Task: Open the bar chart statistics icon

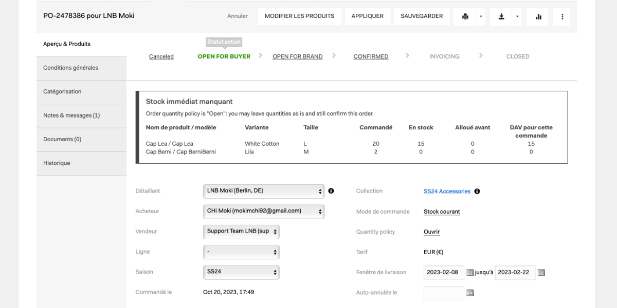Action: pos(538,16)
